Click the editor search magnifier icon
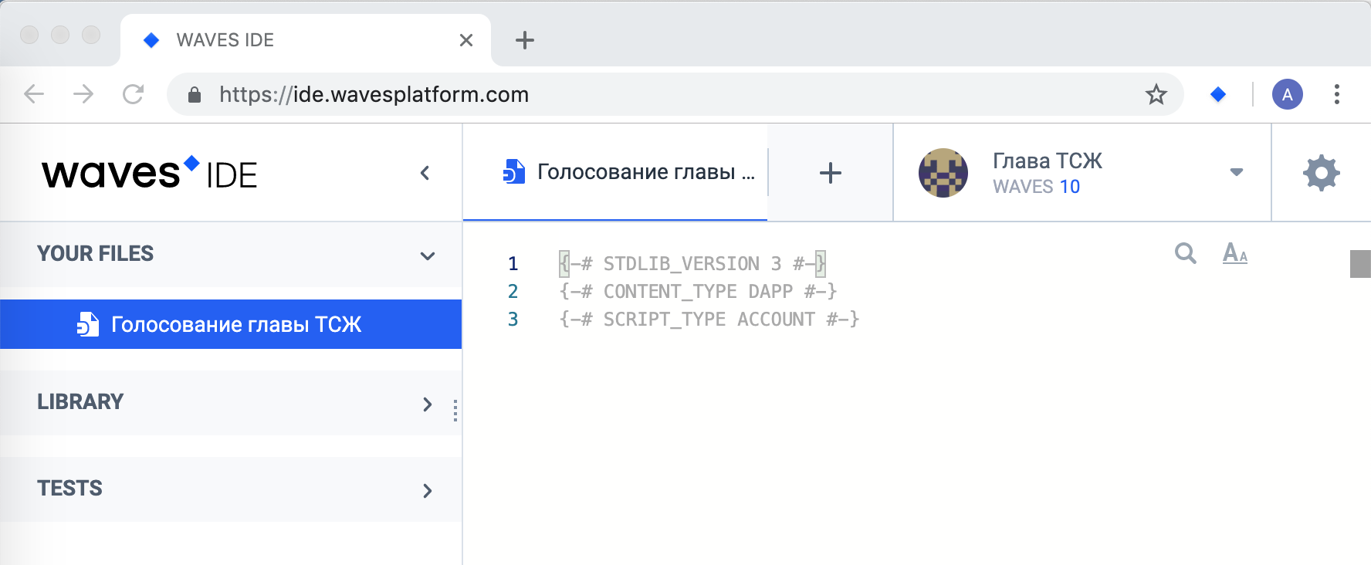This screenshot has width=1371, height=565. click(1185, 252)
